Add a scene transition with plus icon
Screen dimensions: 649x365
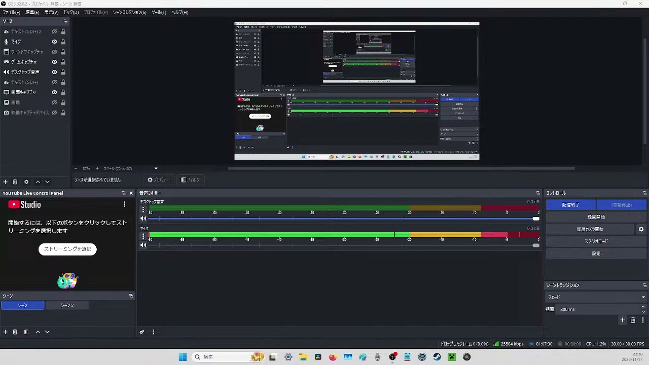click(x=623, y=320)
